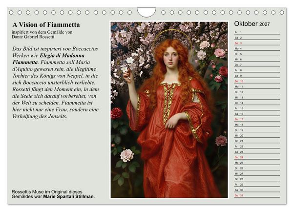This screenshot has height=211, width=293.
Task: Click the line 'Verheißung des Jenseits.'
Action: pos(40,116)
